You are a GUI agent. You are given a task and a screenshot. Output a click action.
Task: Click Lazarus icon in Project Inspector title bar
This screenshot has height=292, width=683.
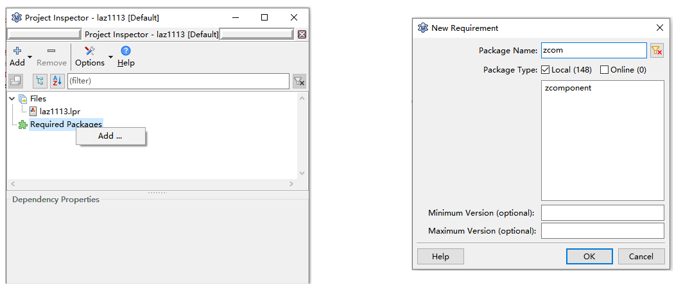(x=17, y=18)
